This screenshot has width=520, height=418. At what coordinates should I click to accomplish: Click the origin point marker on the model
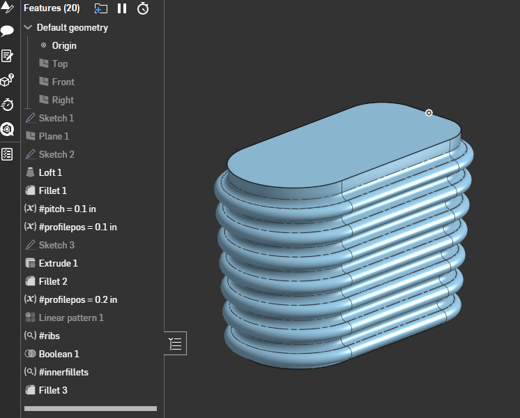pos(429,113)
